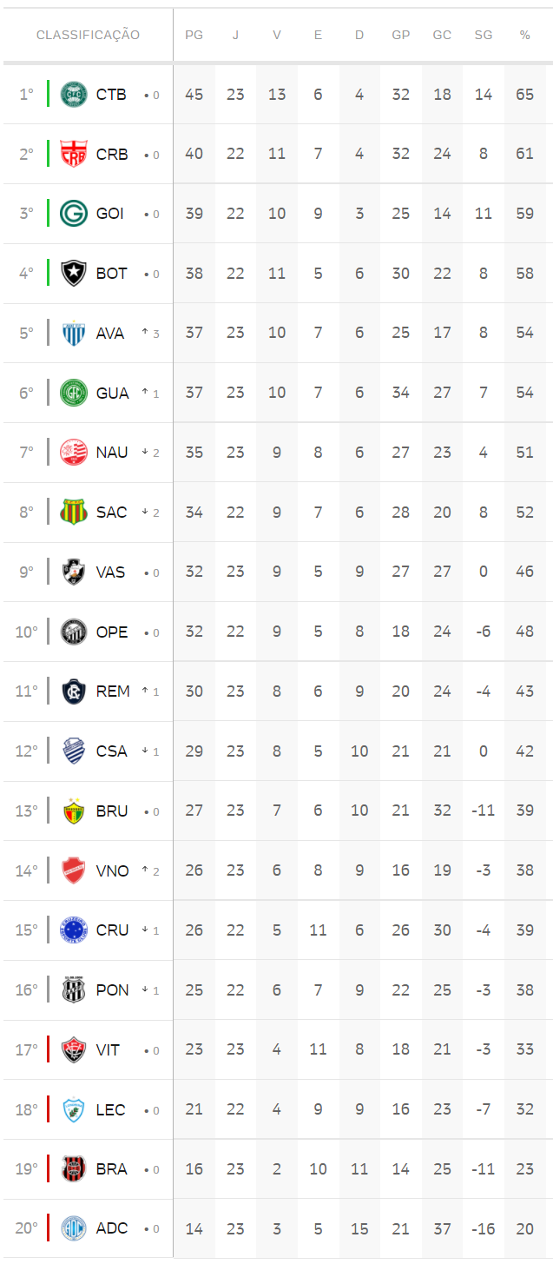The height and width of the screenshot is (1264, 553).
Task: Click the up arrow indicator beside AVA
Action: pyautogui.click(x=146, y=333)
